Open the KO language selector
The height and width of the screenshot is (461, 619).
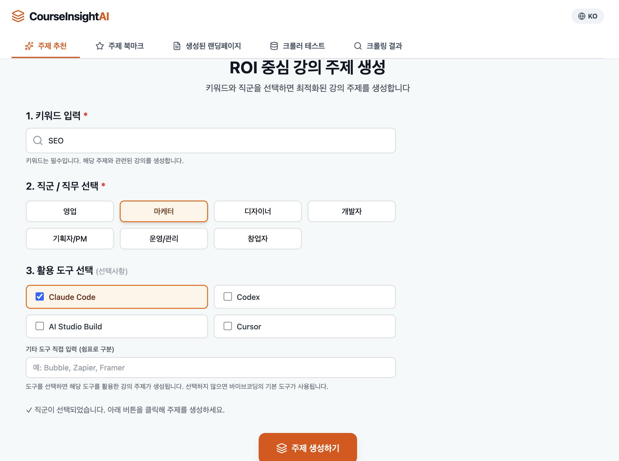[x=587, y=16]
